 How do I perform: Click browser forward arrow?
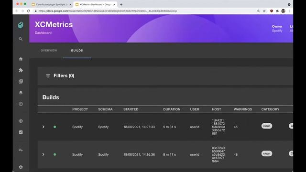22,11
